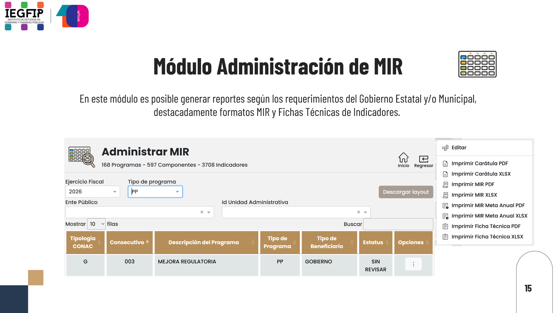Image resolution: width=556 pixels, height=313 pixels.
Task: Sort by Tipo de Programa column arrows
Action: tap(294, 242)
